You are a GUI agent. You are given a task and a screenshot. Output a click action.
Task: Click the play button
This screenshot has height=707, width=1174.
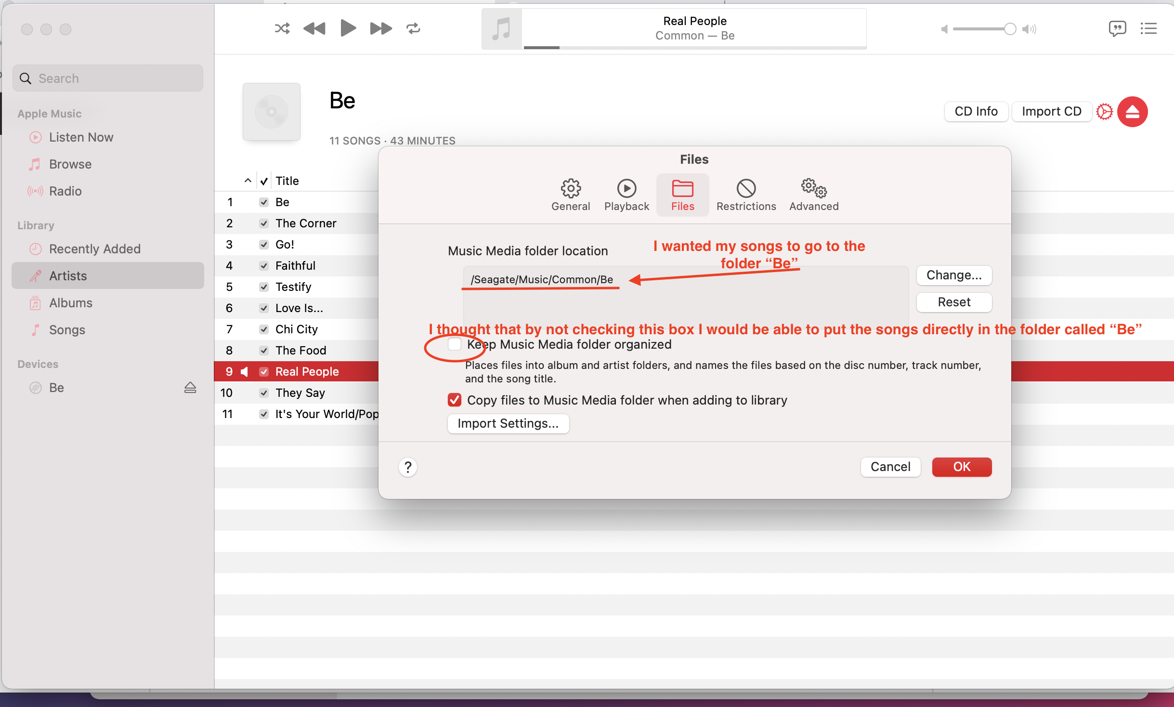pos(348,28)
